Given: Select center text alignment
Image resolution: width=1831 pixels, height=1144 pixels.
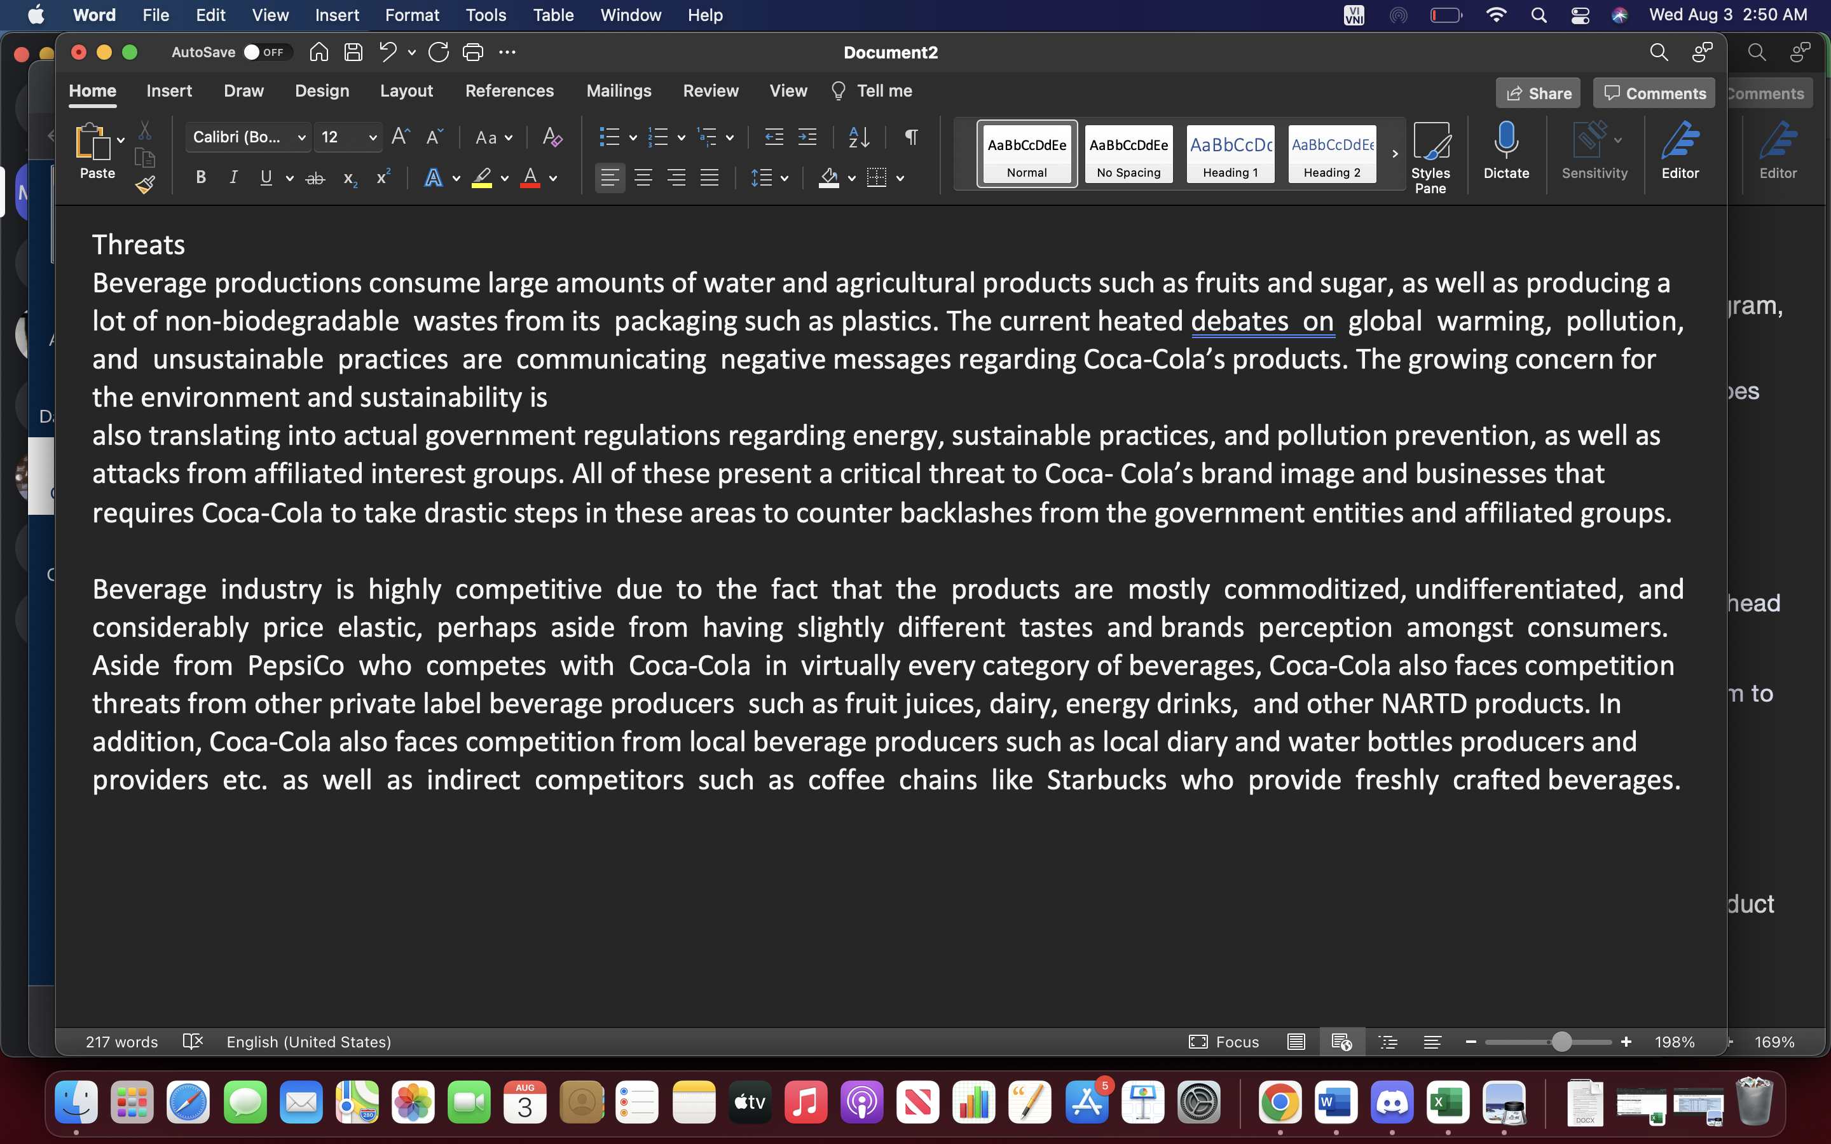Looking at the screenshot, I should click(x=643, y=178).
